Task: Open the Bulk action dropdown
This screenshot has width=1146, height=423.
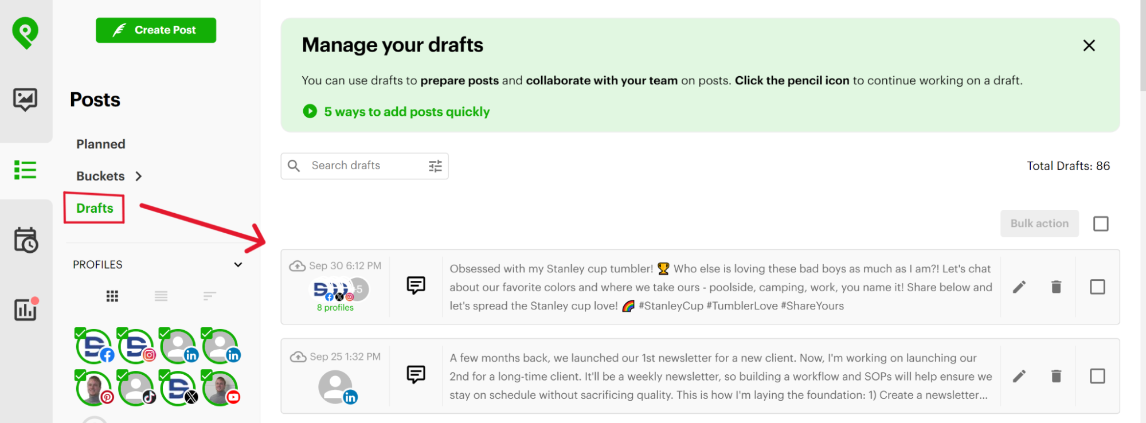Action: pos(1039,224)
